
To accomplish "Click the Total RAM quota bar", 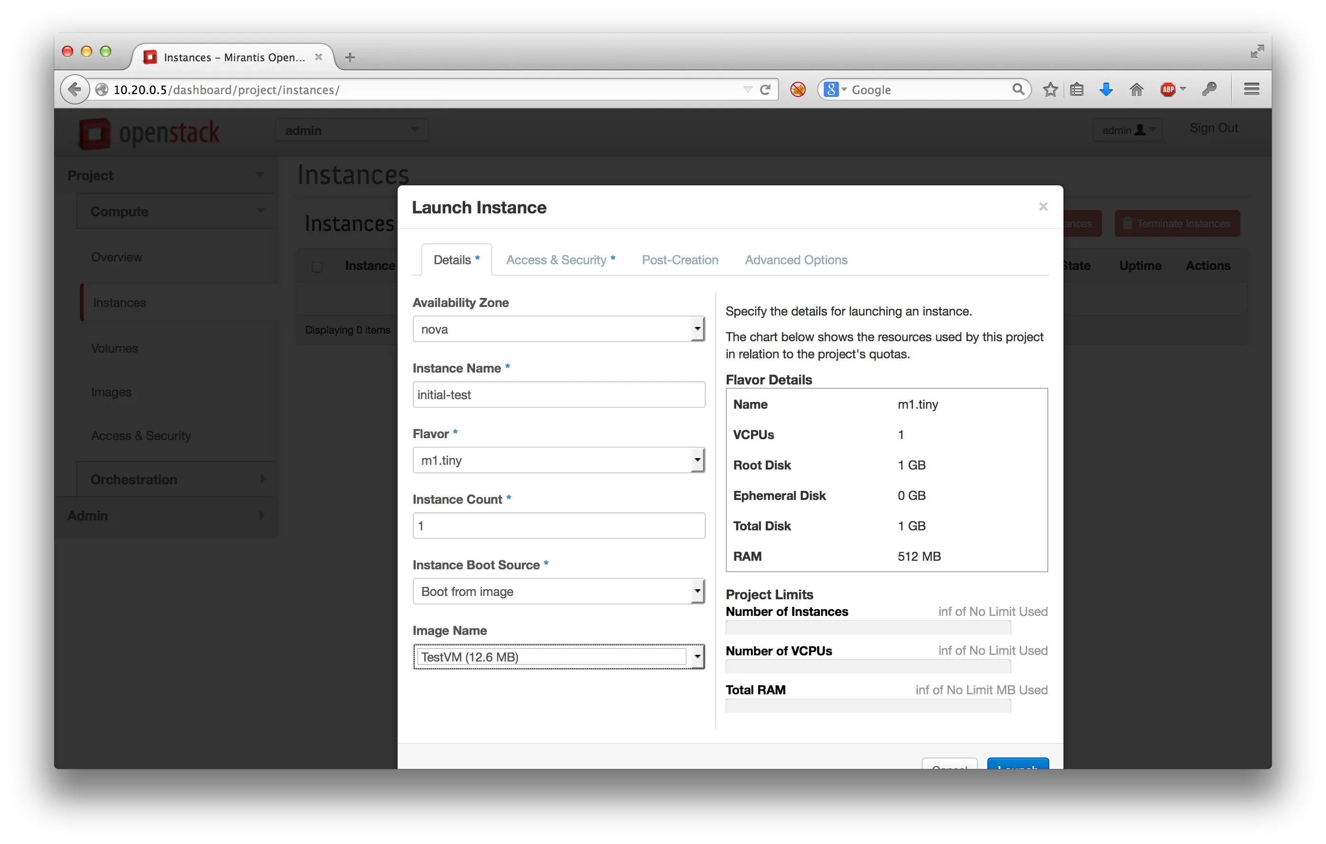I will click(868, 706).
